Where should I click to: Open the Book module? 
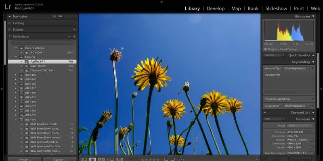point(253,8)
